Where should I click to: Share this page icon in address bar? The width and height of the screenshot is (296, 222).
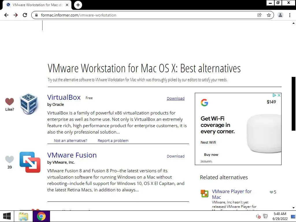click(260, 15)
